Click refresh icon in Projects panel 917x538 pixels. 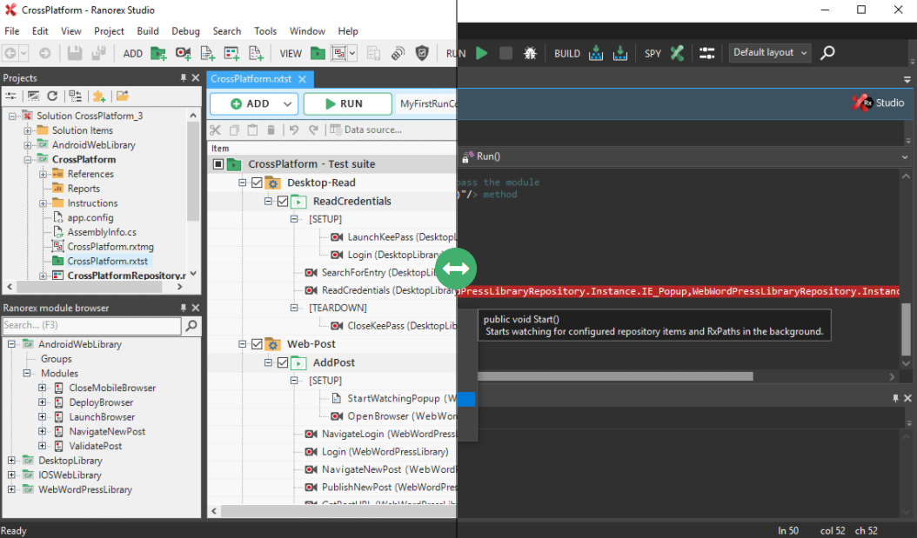pos(52,96)
